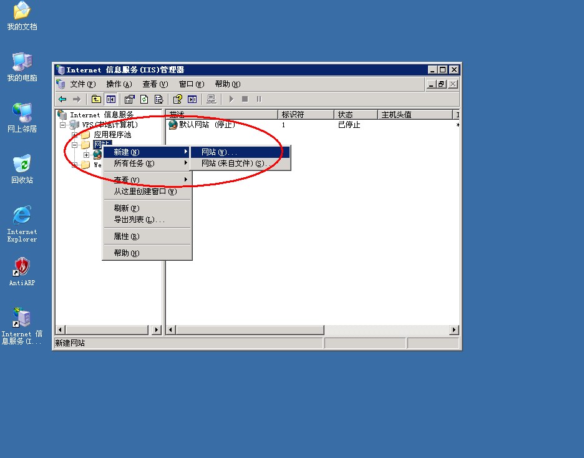Click the 状态 column header
Screen dimensions: 584x458
pos(356,114)
